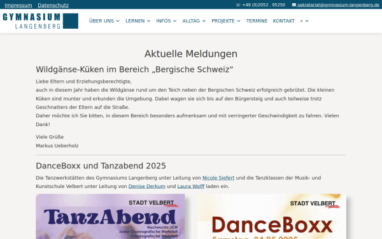This screenshot has height=239, width=382.
Task: Open the Datenschutz link
Action: [x=53, y=5]
